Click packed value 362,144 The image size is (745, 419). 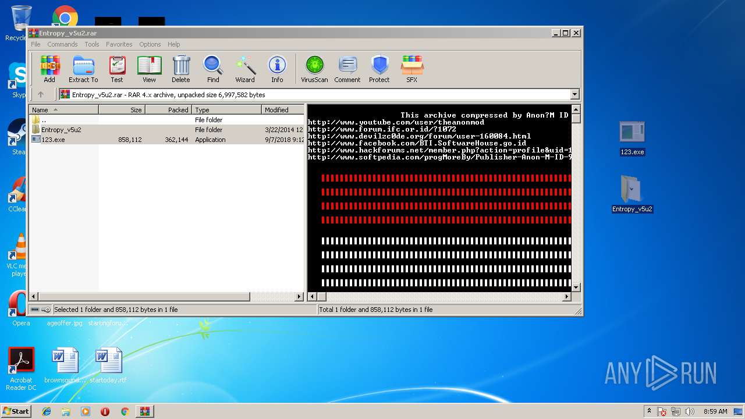[176, 140]
